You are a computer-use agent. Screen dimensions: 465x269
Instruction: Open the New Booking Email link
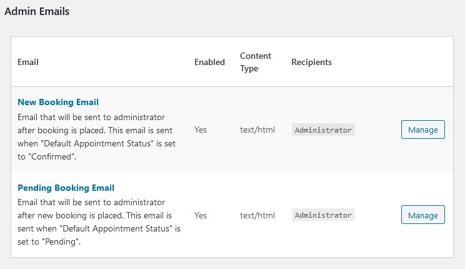(58, 102)
